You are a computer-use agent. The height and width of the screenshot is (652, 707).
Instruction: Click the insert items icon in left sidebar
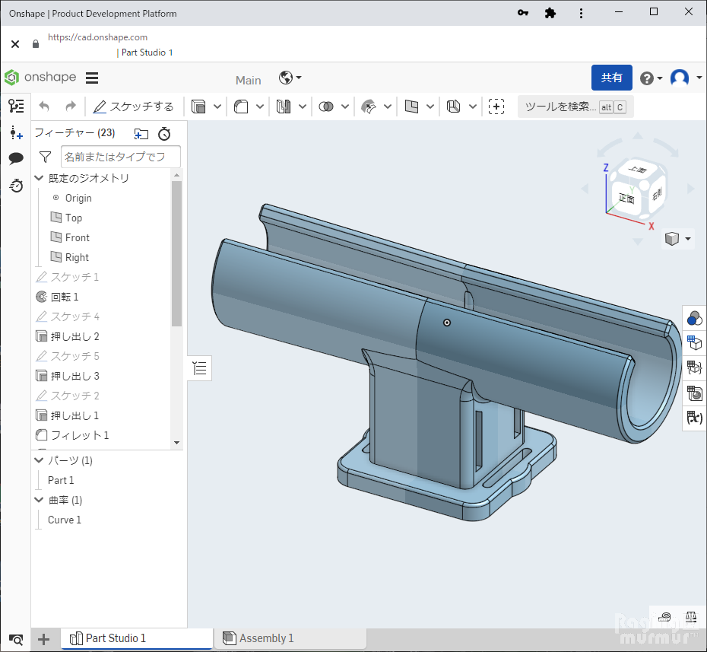click(x=16, y=132)
